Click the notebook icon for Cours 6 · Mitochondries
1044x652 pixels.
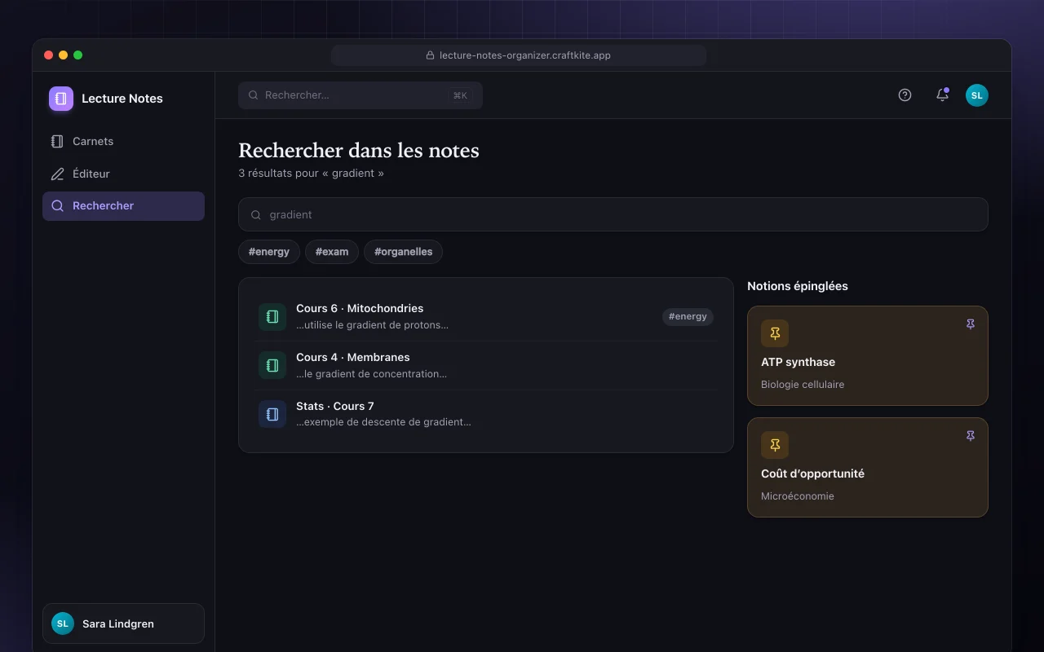pyautogui.click(x=272, y=317)
